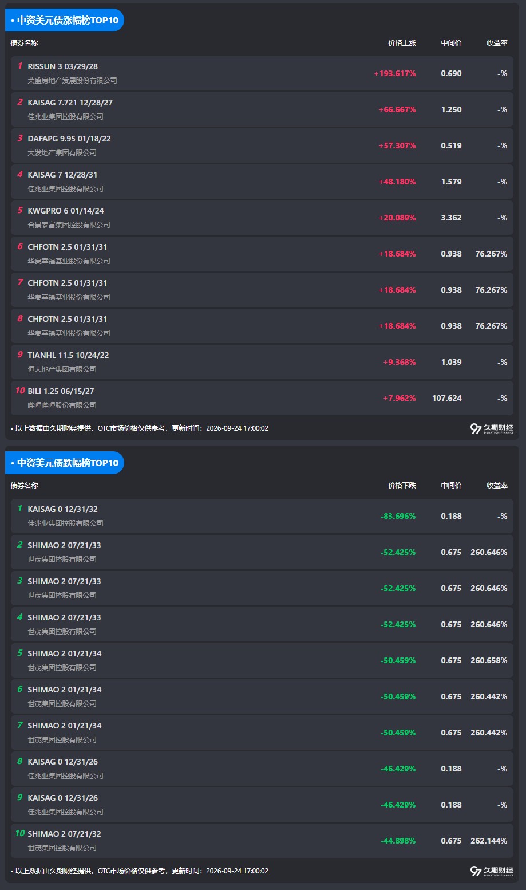The height and width of the screenshot is (890, 526).
Task: Click issuer 恒大地产集团有限公司
Action: [x=62, y=369]
